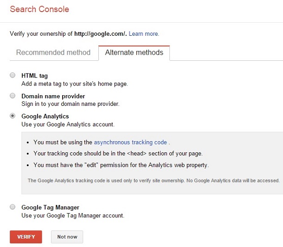
Task: Click the bold 'HTML tag' label text
Action: coord(34,76)
